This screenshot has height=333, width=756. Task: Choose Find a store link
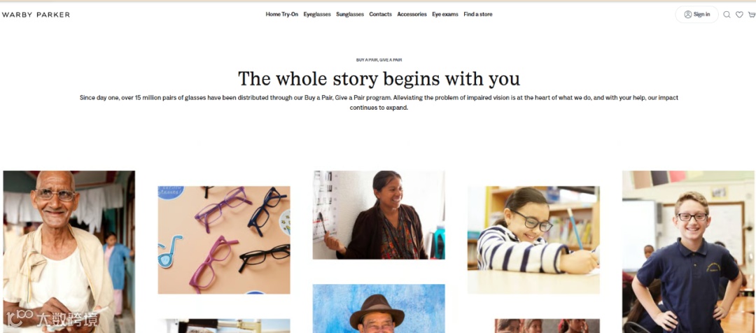tap(478, 15)
